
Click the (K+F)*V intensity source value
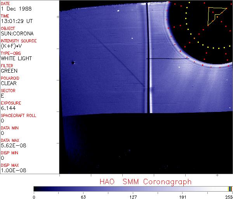12,46
